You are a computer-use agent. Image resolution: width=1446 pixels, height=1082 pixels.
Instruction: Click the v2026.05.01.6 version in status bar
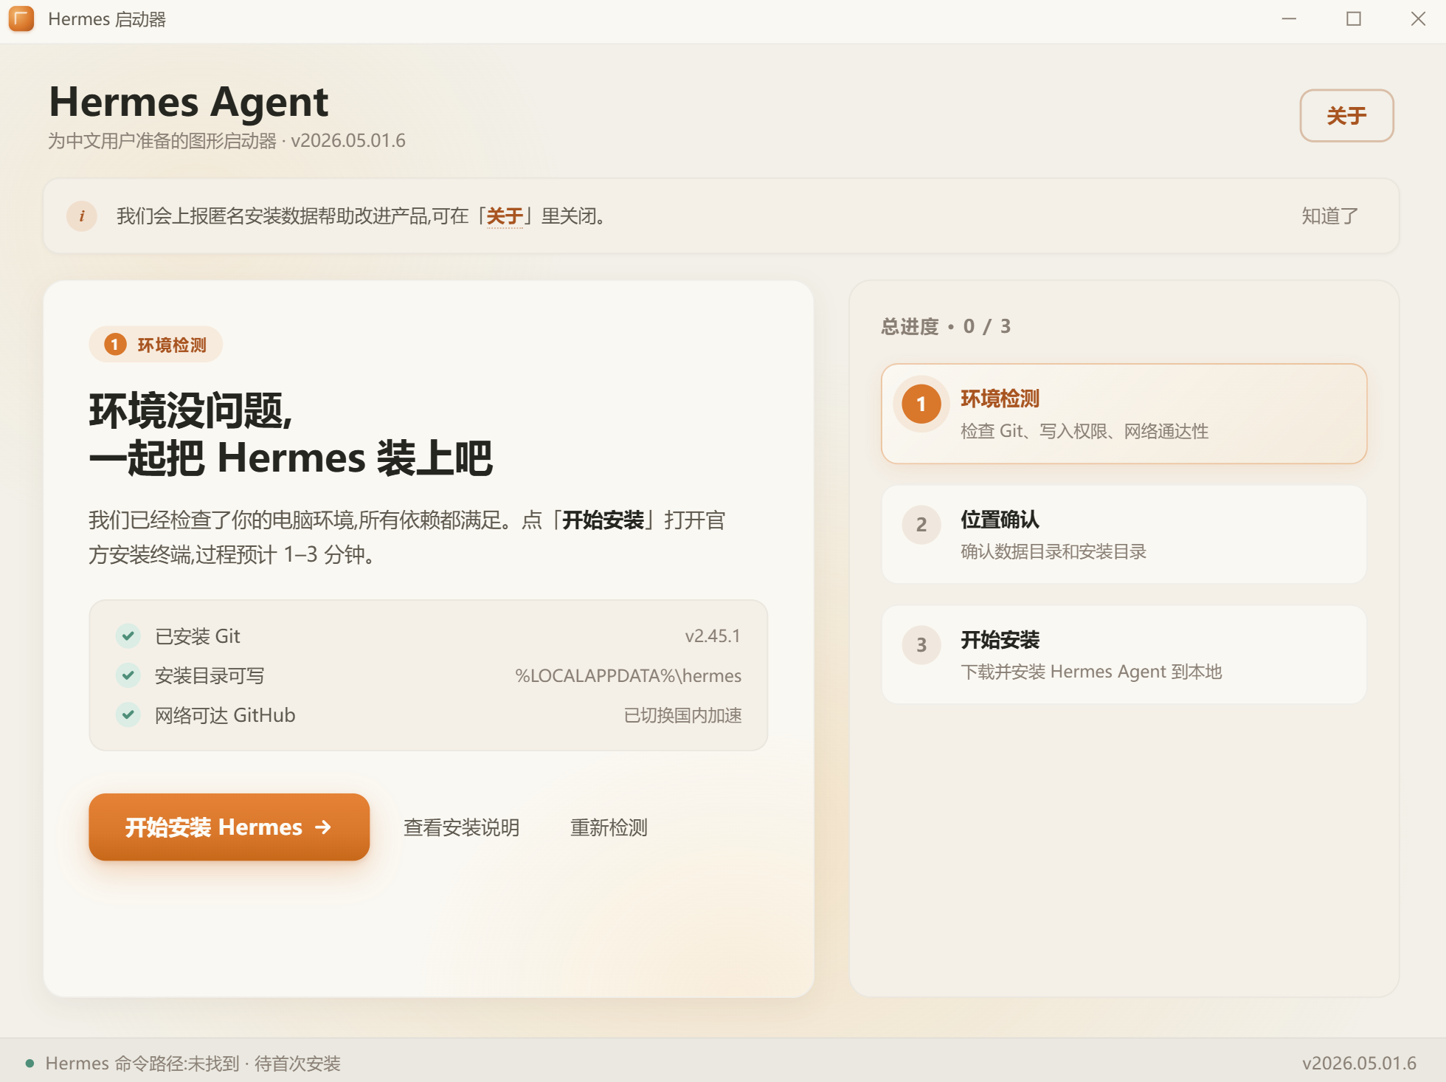click(1359, 1064)
